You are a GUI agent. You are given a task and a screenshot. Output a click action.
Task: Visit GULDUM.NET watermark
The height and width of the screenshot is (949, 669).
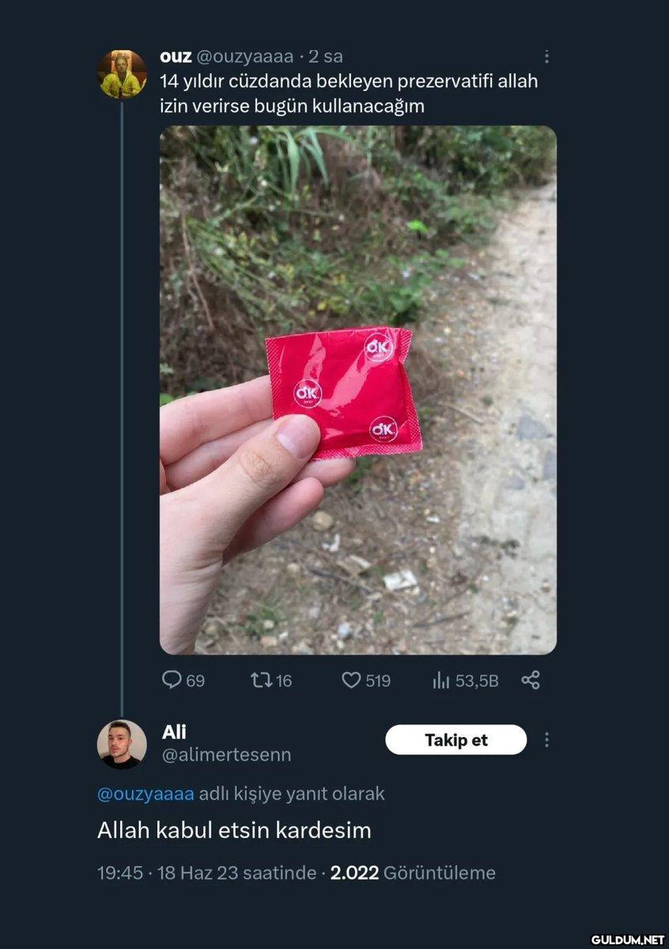tap(627, 939)
